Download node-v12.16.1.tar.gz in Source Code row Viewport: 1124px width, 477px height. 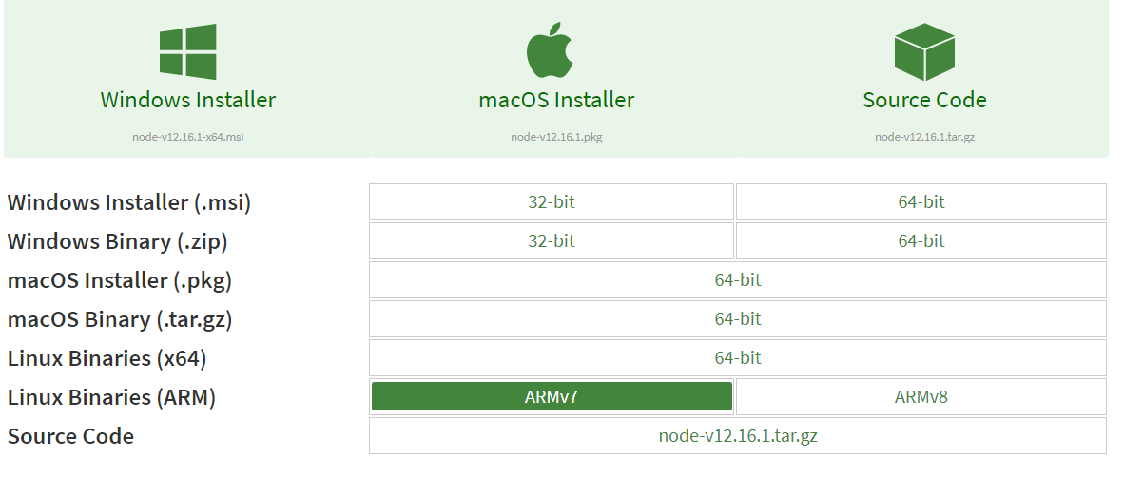point(738,435)
